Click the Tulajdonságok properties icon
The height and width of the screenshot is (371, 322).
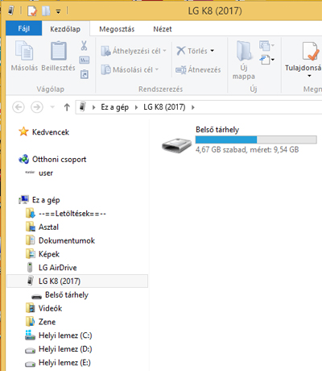(x=311, y=51)
